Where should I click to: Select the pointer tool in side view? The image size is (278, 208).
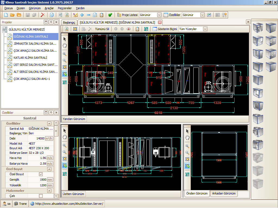[65, 39]
